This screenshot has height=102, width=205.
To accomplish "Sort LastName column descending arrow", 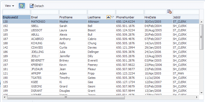I will point(112,17).
